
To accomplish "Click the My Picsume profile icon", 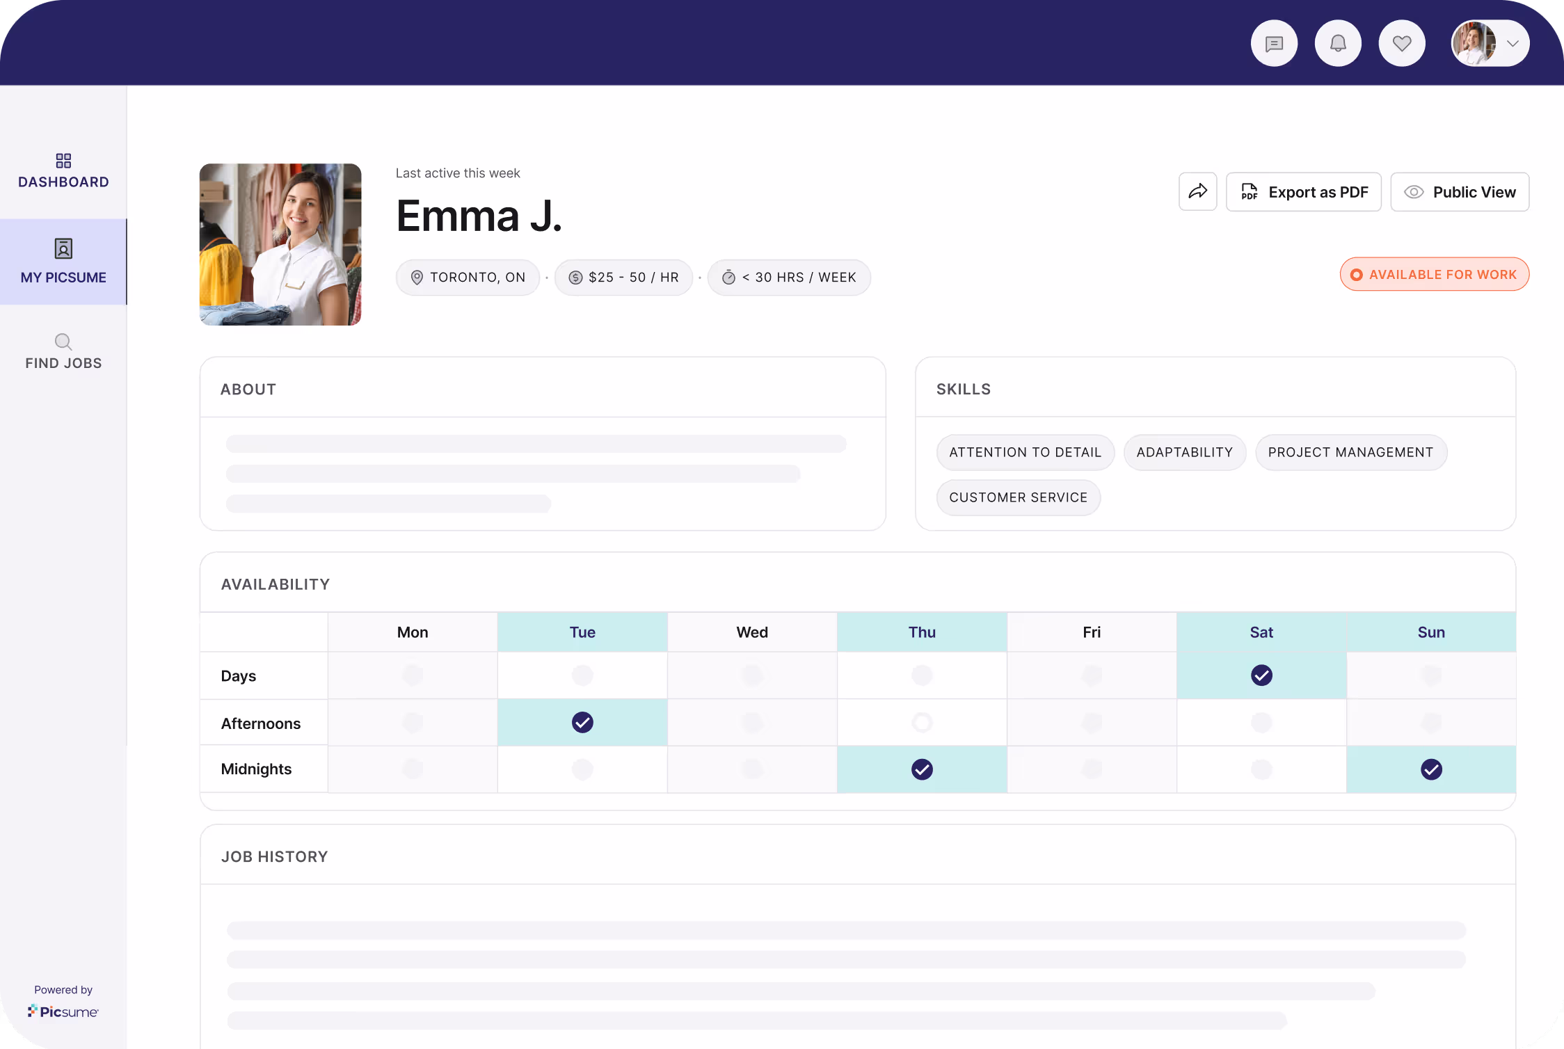I will (x=63, y=248).
